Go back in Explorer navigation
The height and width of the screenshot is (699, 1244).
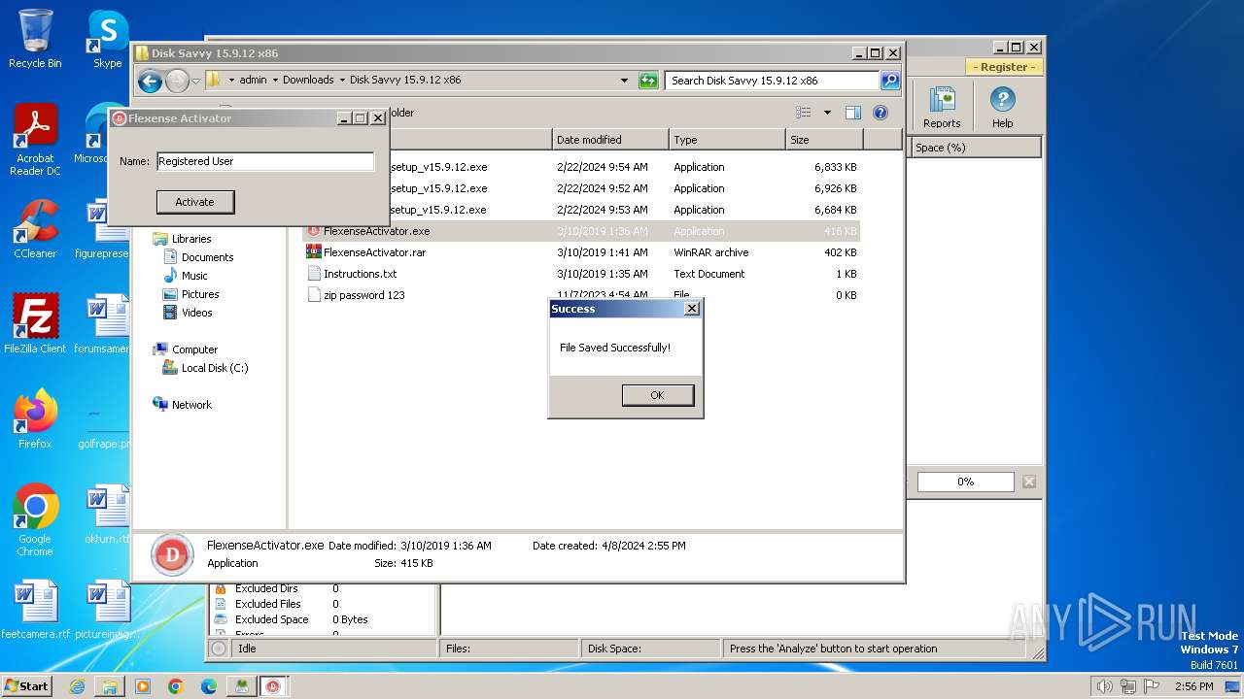[x=150, y=81]
